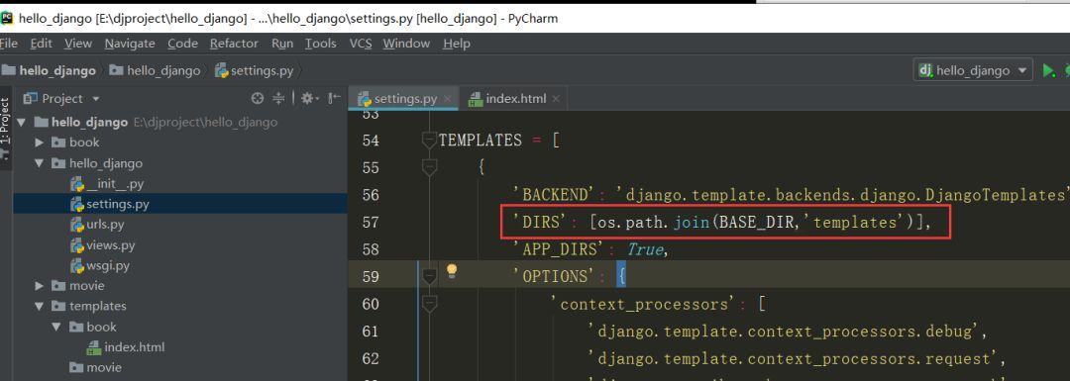1070x381 pixels.
Task: Fold the TEMPLATES block at line 54
Action: click(429, 141)
